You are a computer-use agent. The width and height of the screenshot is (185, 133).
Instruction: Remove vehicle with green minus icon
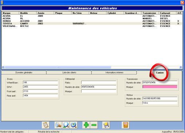[x=94, y=125]
